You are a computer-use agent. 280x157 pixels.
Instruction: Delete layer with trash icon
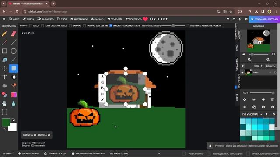tap(245, 107)
